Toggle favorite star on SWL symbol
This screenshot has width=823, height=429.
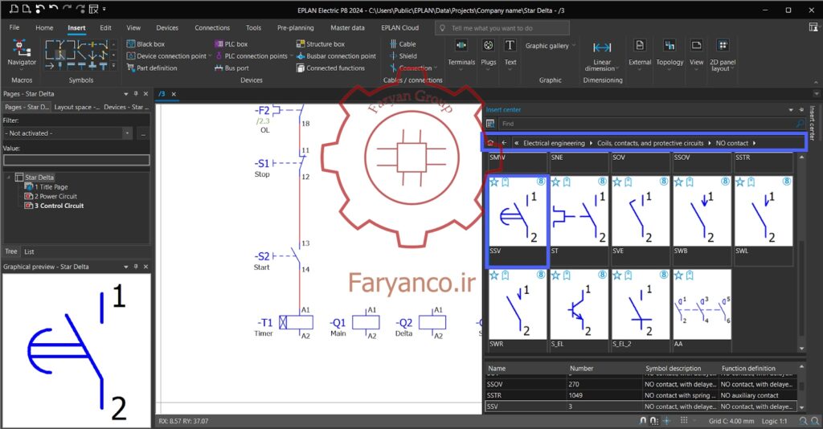pos(740,182)
